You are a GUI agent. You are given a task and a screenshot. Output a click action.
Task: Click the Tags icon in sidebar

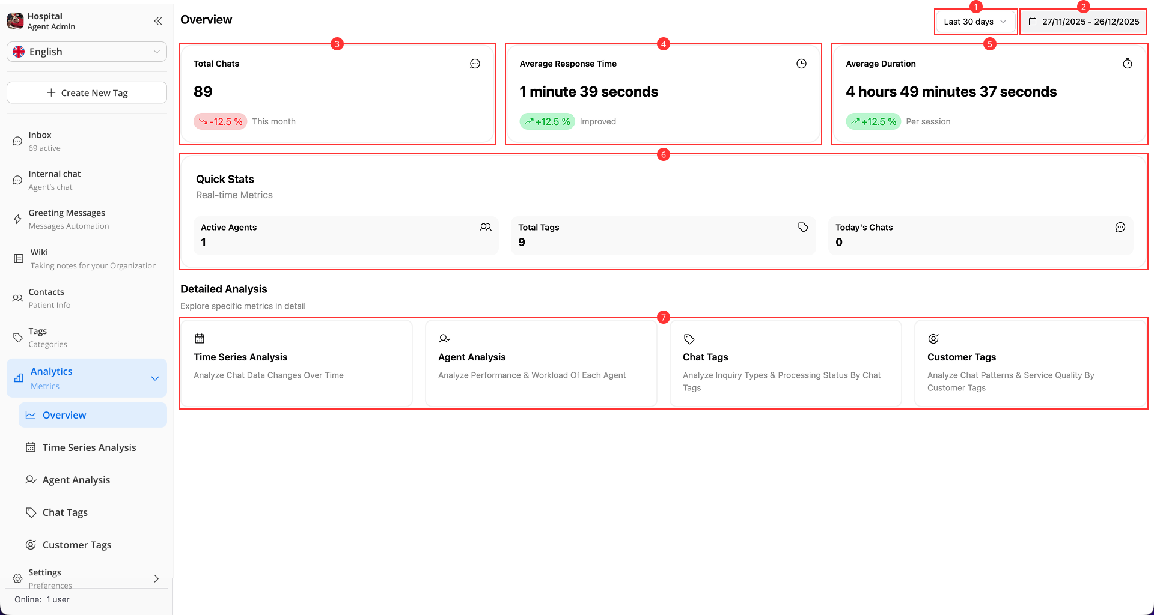17,338
